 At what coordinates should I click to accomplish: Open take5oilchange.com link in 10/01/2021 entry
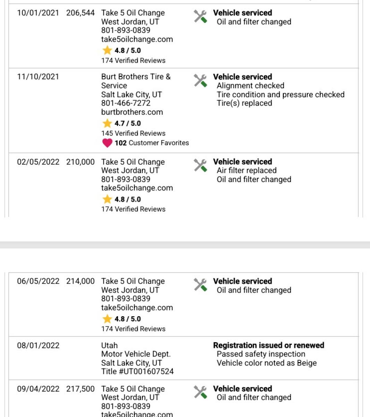pos(137,39)
